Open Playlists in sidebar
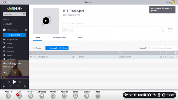Image resolution: width=178 pixels, height=100 pixels. [10, 43]
